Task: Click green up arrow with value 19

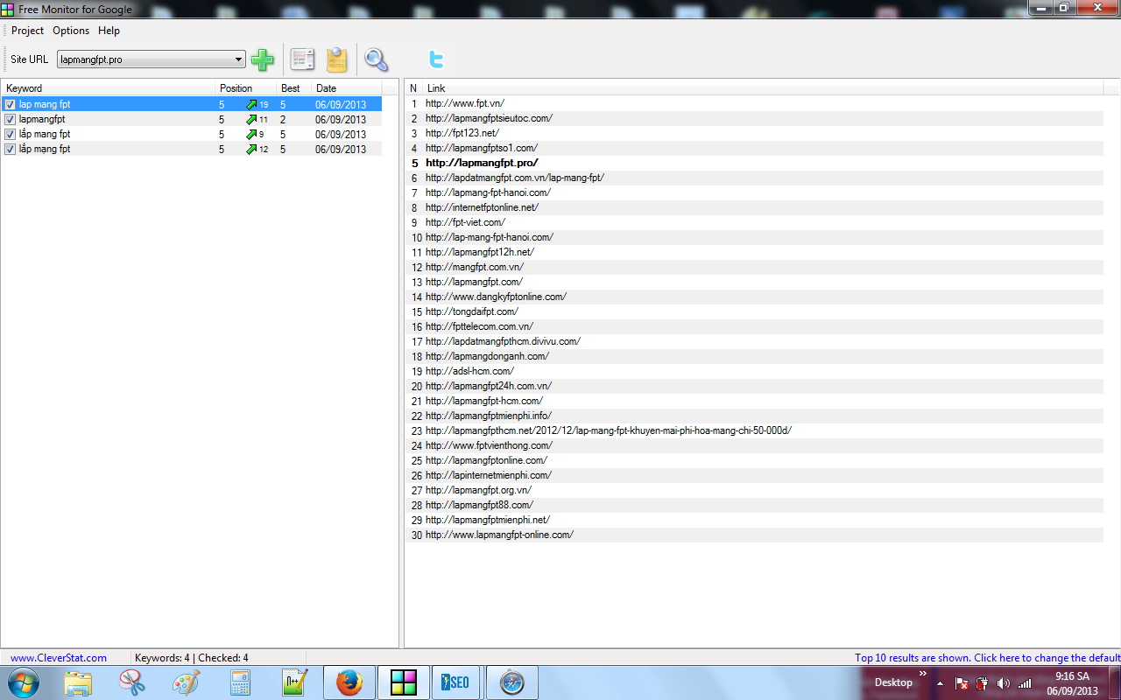Action: pyautogui.click(x=251, y=105)
